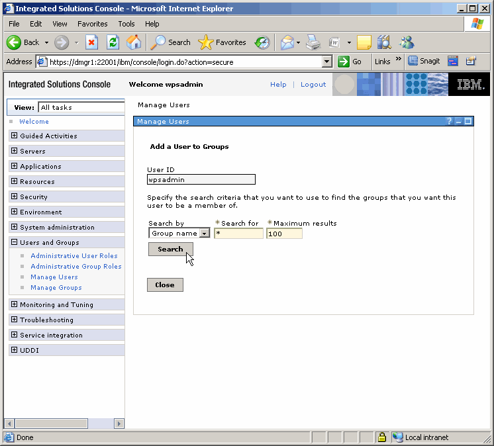The width and height of the screenshot is (494, 446).
Task: Go to the browser Home page icon
Action: 134,42
